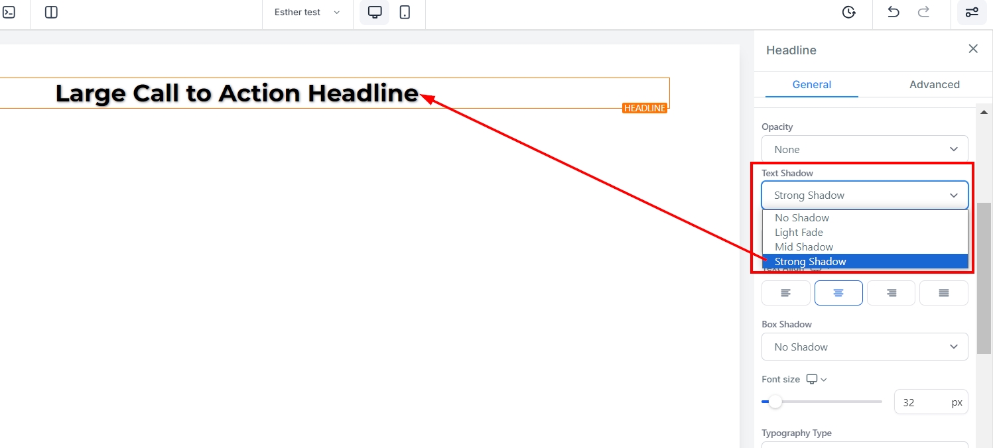Open the Box Shadow dropdown

[865, 347]
